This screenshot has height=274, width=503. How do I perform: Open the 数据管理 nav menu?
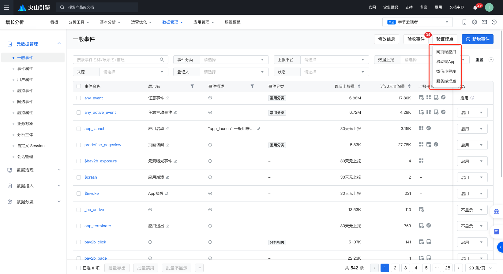[172, 22]
